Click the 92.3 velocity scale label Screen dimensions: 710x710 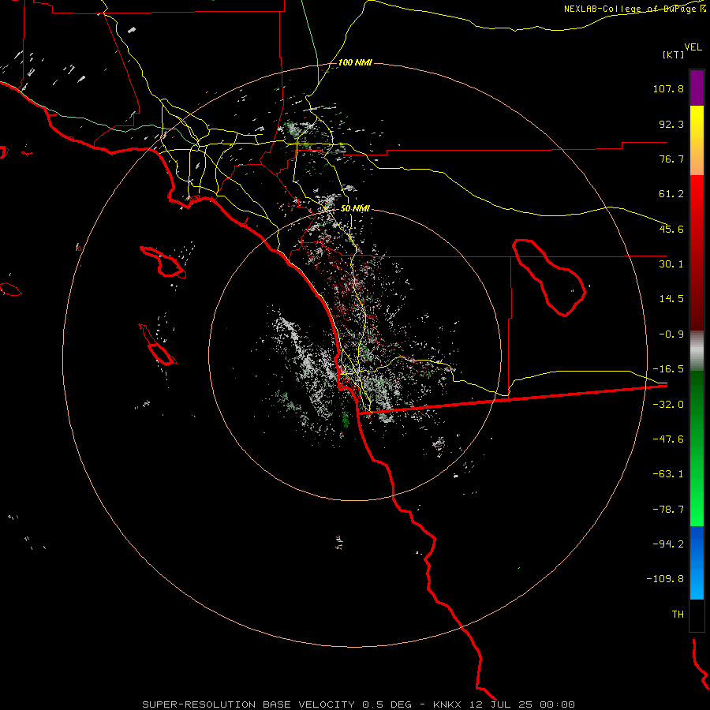tap(671, 124)
